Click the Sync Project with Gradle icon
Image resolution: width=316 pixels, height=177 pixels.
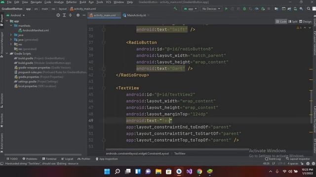point(289,9)
